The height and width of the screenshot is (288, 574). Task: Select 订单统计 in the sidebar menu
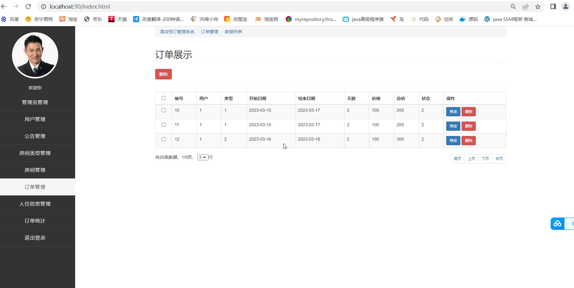click(x=35, y=221)
